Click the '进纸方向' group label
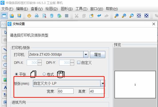The height and width of the screenshot is (107, 158). (x=19, y=102)
